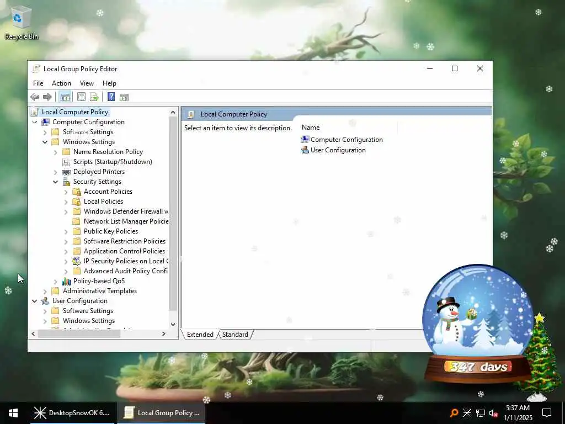The height and width of the screenshot is (424, 565).
Task: Open the Action menu
Action: 61,83
